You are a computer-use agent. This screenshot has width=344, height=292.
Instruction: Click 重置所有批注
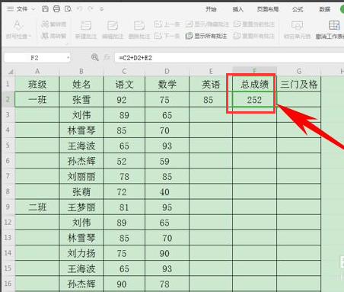click(x=254, y=36)
